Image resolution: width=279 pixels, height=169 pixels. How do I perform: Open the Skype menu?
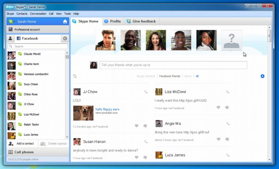(10, 14)
